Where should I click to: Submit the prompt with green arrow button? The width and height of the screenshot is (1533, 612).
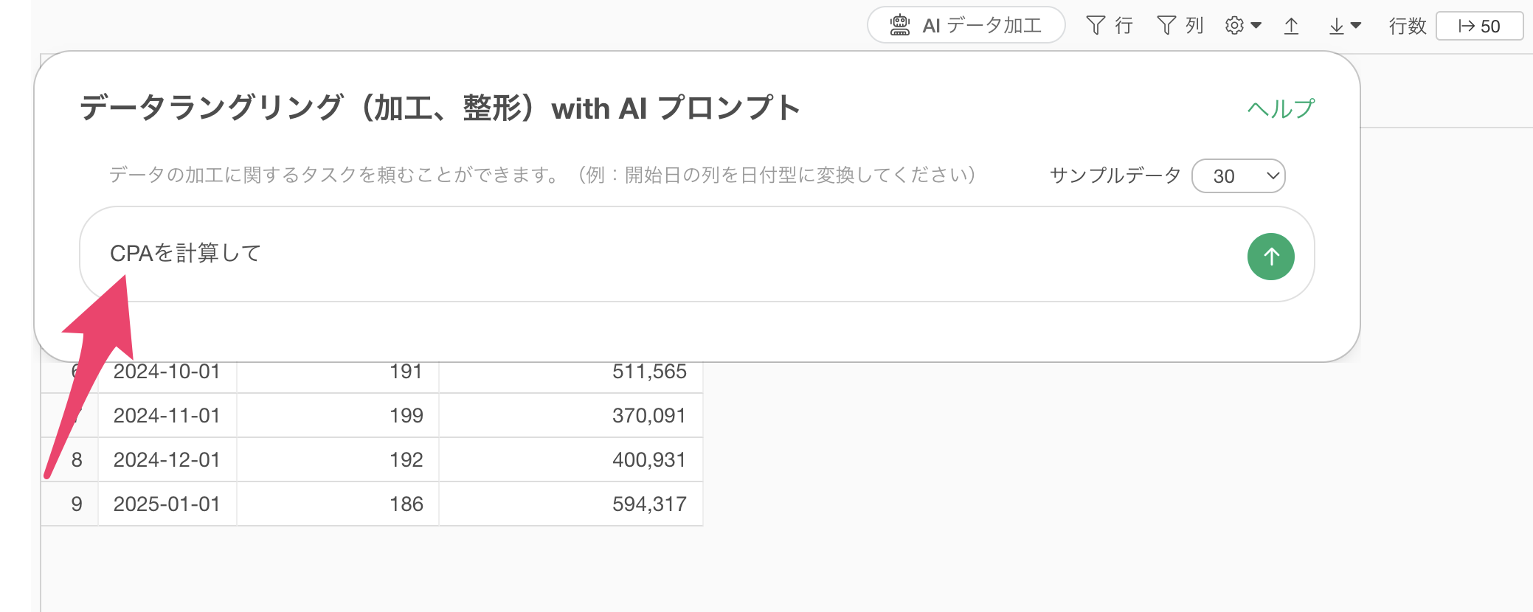[1270, 257]
